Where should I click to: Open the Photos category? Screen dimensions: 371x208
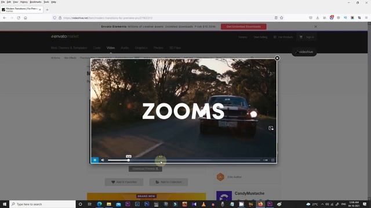tap(158, 48)
